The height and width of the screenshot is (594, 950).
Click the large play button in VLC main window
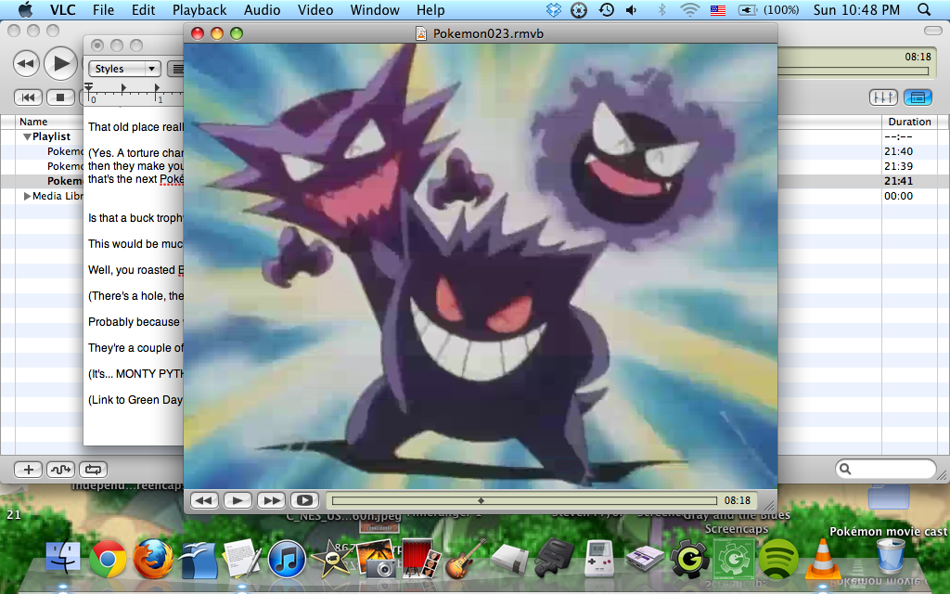(x=60, y=63)
